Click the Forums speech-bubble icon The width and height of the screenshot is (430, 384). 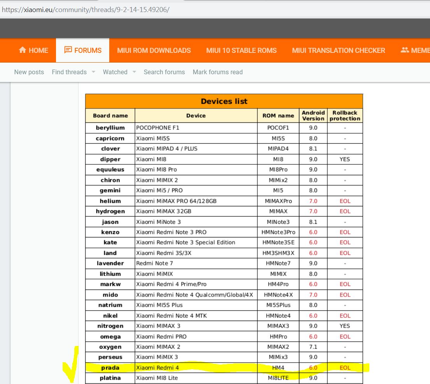[68, 50]
